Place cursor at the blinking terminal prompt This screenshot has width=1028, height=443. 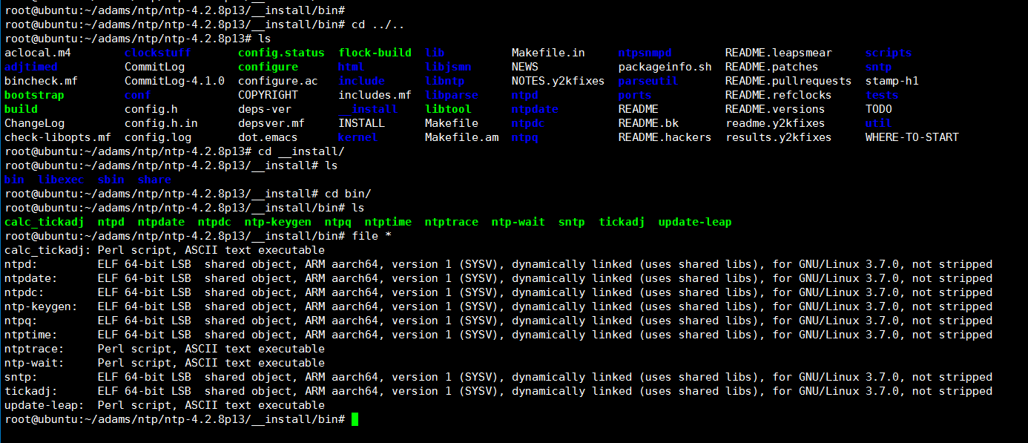point(354,419)
